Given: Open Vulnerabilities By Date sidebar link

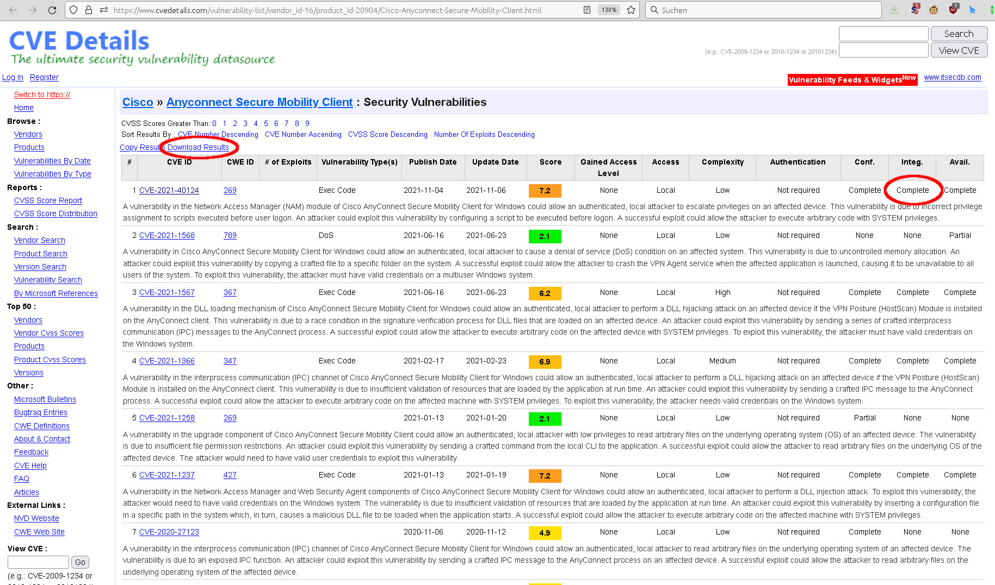Looking at the screenshot, I should pos(52,161).
